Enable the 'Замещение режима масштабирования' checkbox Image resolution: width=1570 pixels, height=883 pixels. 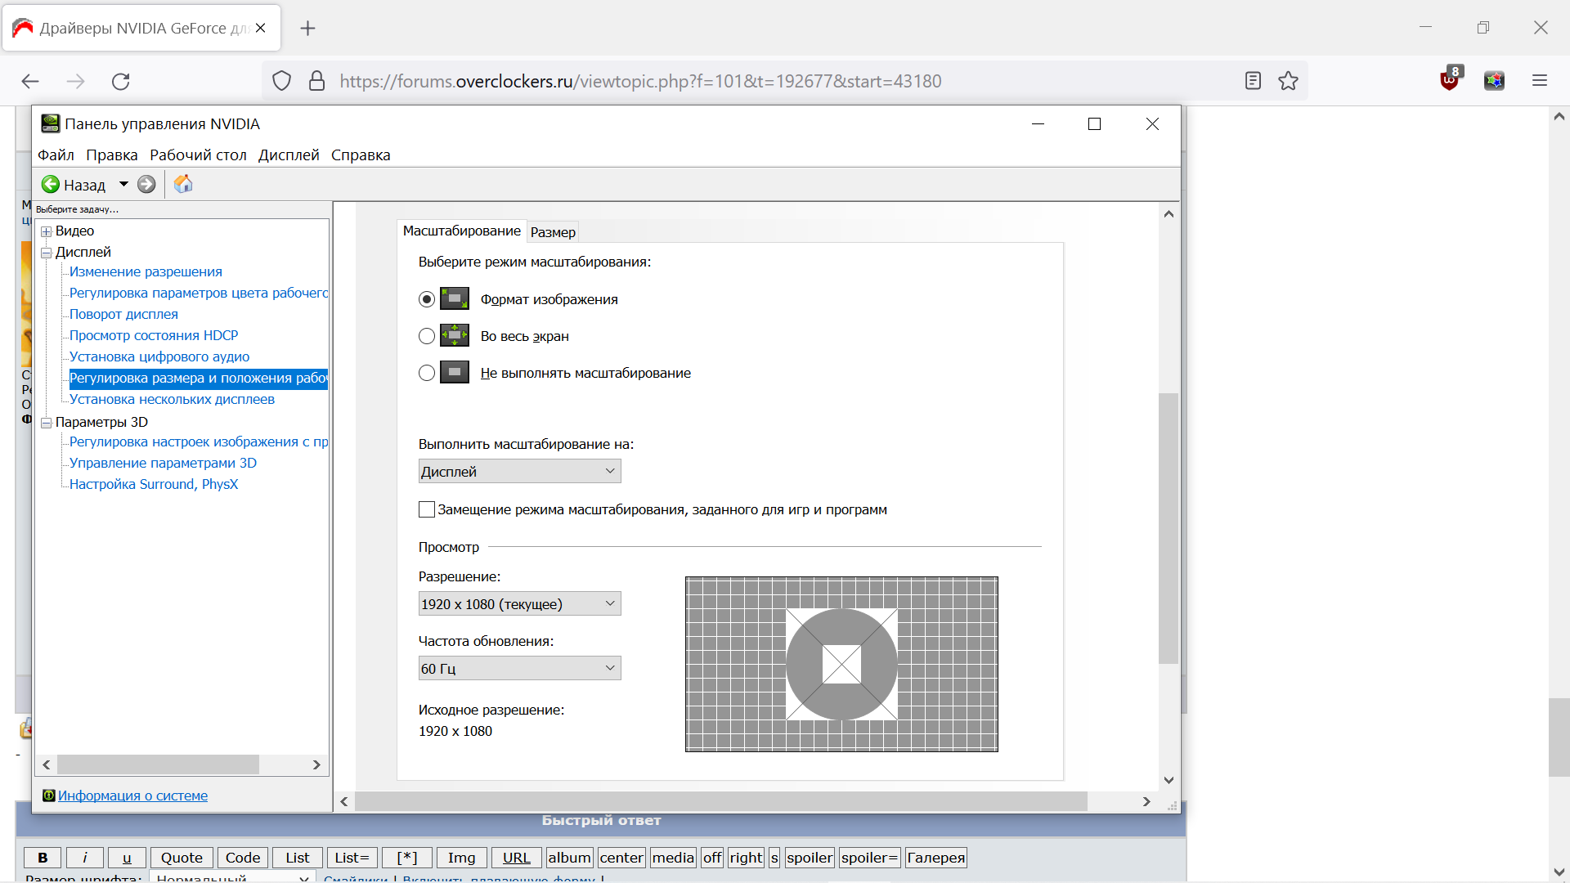pos(427,509)
